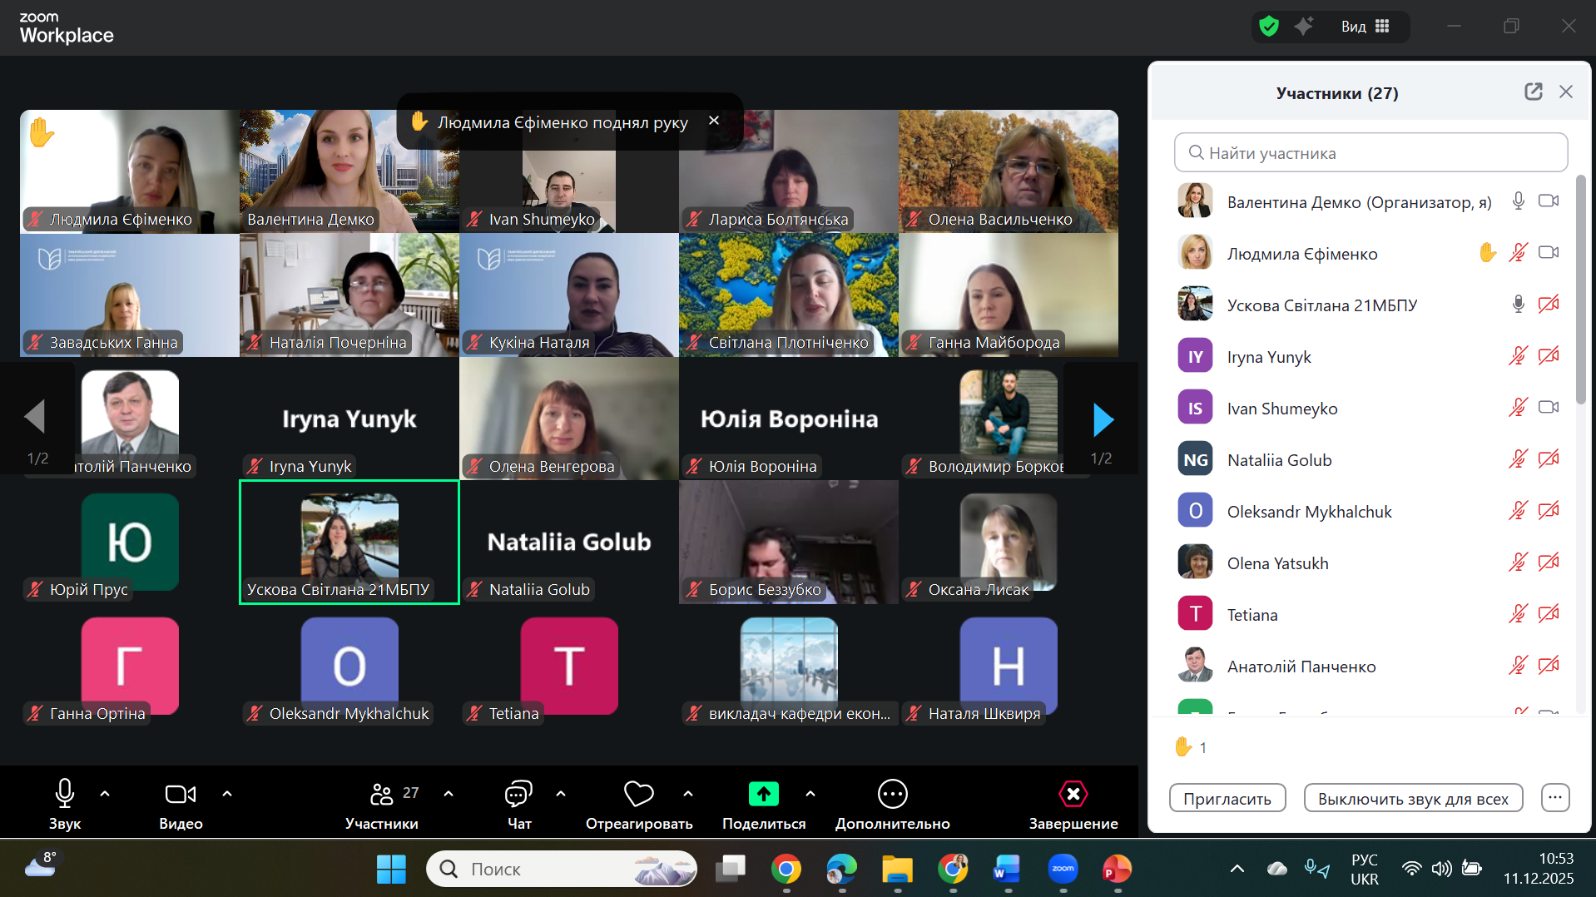This screenshot has height=897, width=1596.
Task: Switch the РУС UKR input language
Action: (x=1365, y=869)
